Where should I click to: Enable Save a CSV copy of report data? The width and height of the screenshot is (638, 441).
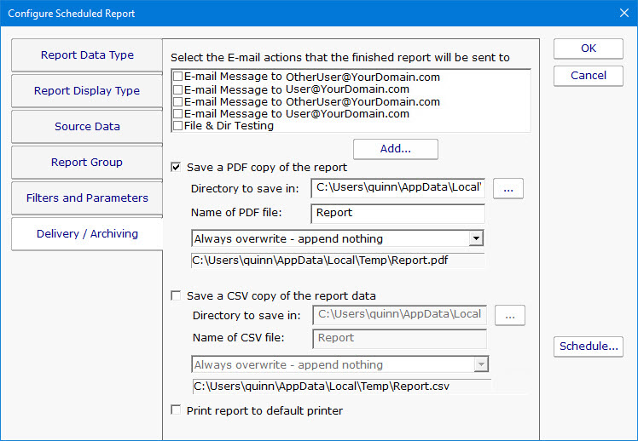coord(177,296)
